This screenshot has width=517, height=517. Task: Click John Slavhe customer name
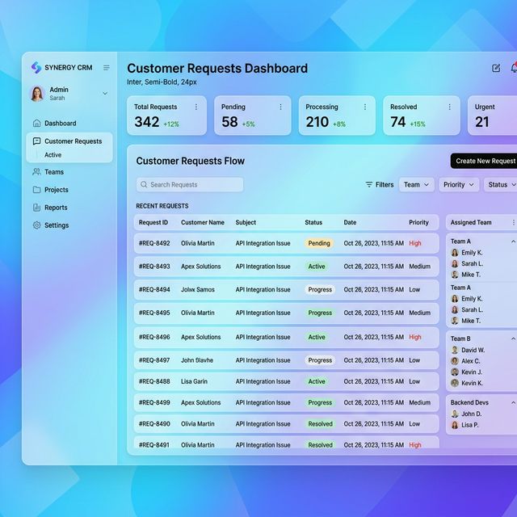click(197, 360)
